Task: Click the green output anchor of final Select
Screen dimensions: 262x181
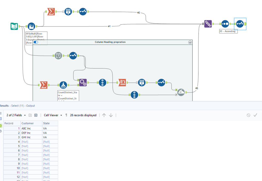Action: click(245, 24)
